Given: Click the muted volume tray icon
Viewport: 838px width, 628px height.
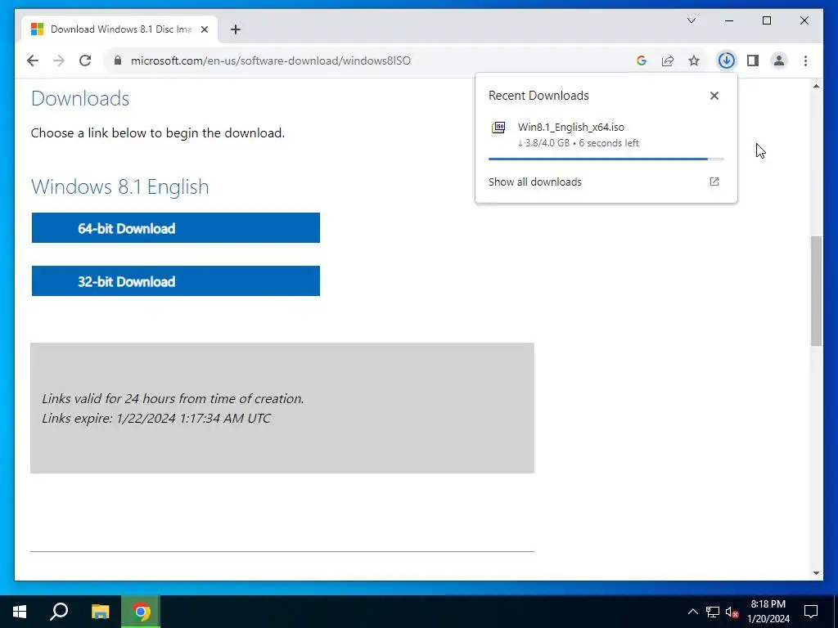Looking at the screenshot, I should pos(732,612).
